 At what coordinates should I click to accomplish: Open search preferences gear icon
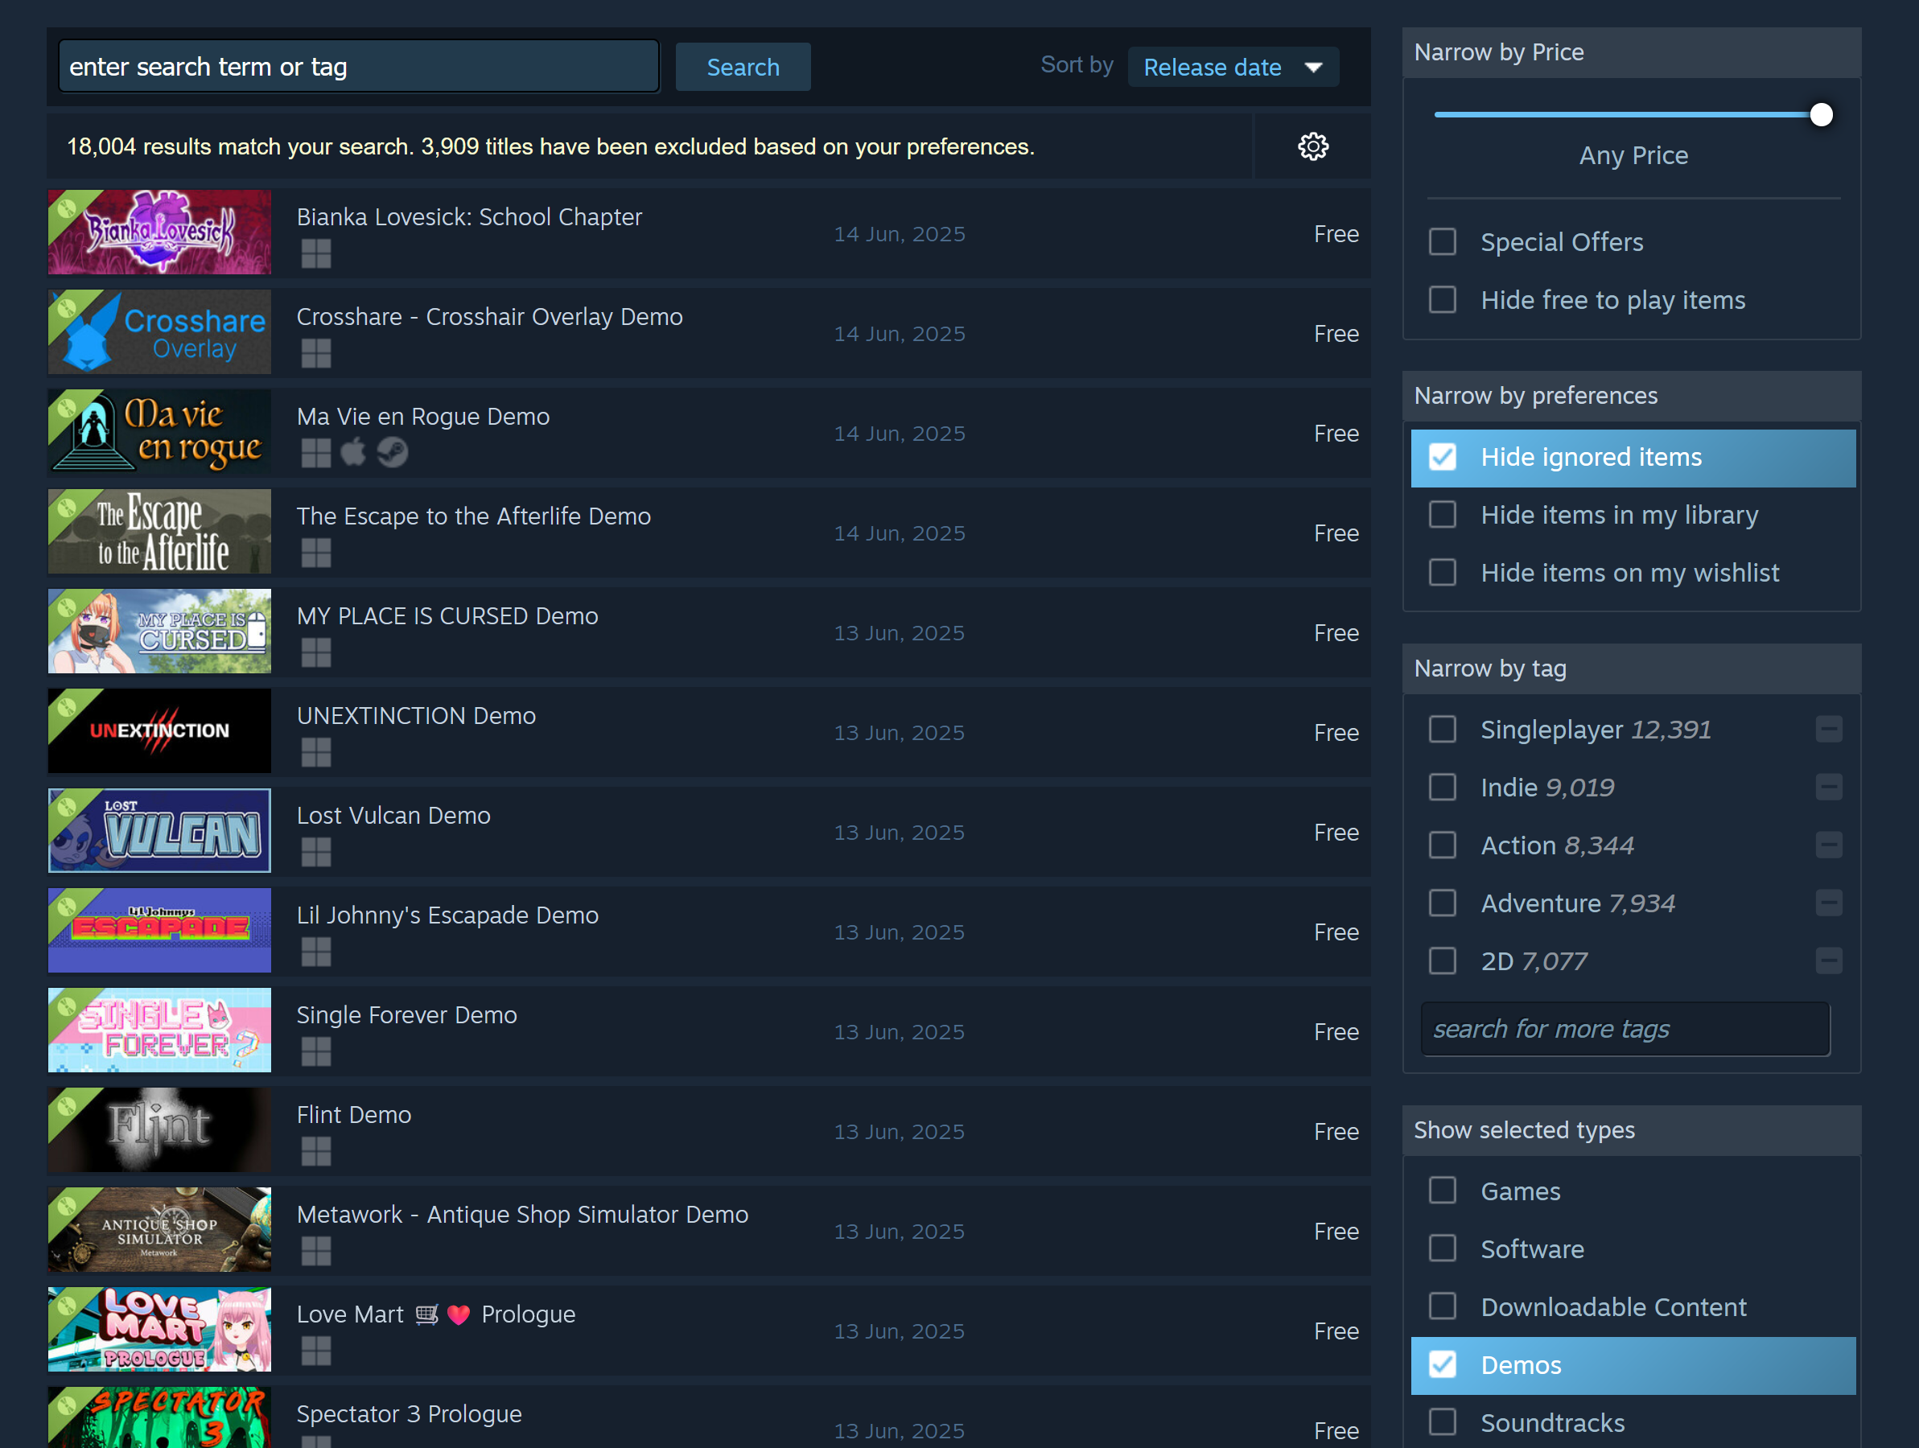pyautogui.click(x=1312, y=146)
